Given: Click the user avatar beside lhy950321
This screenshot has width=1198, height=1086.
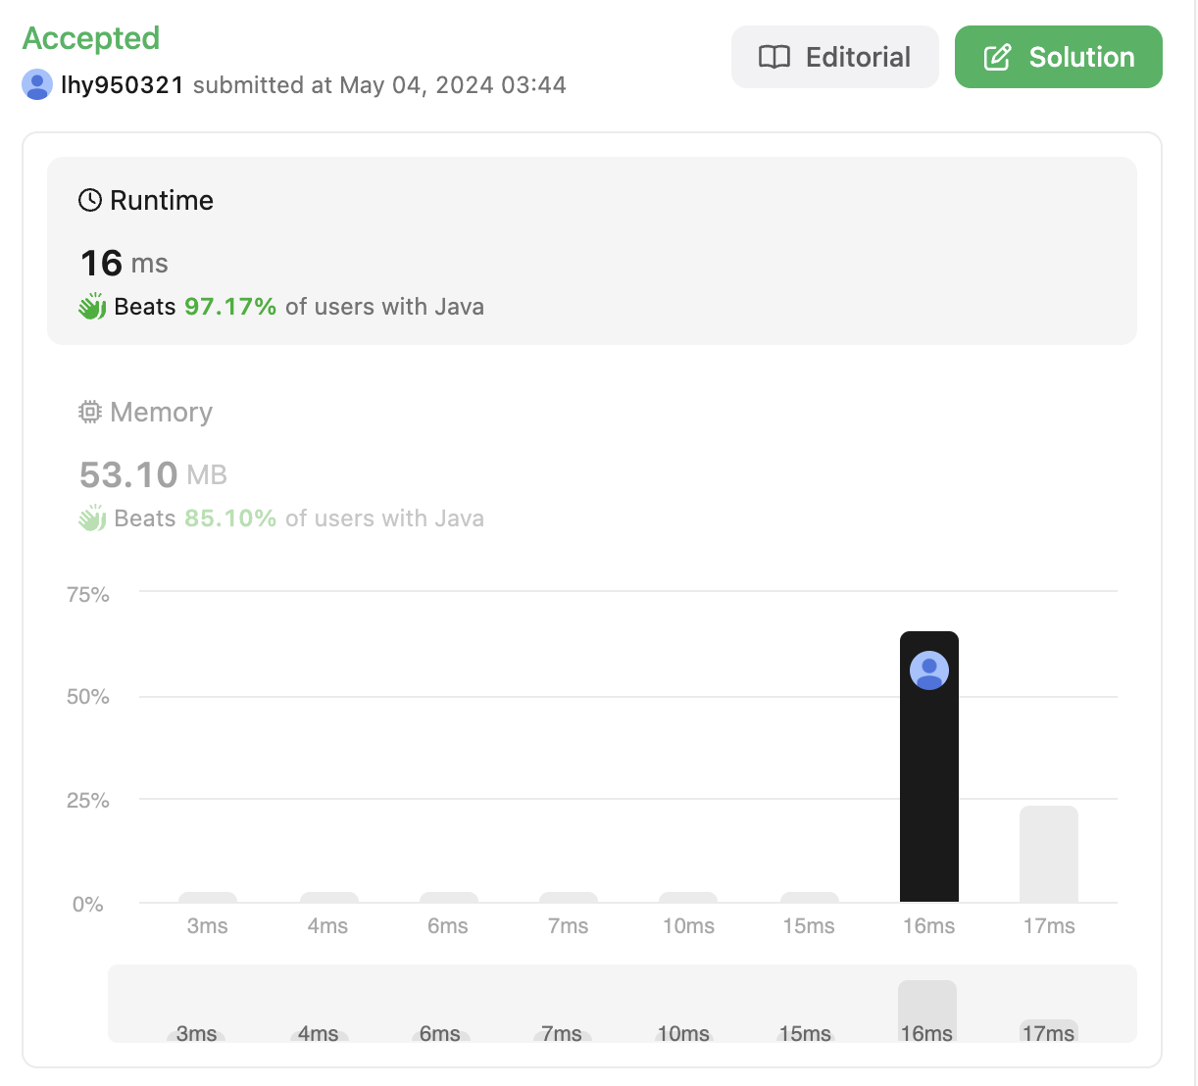Looking at the screenshot, I should [x=37, y=85].
